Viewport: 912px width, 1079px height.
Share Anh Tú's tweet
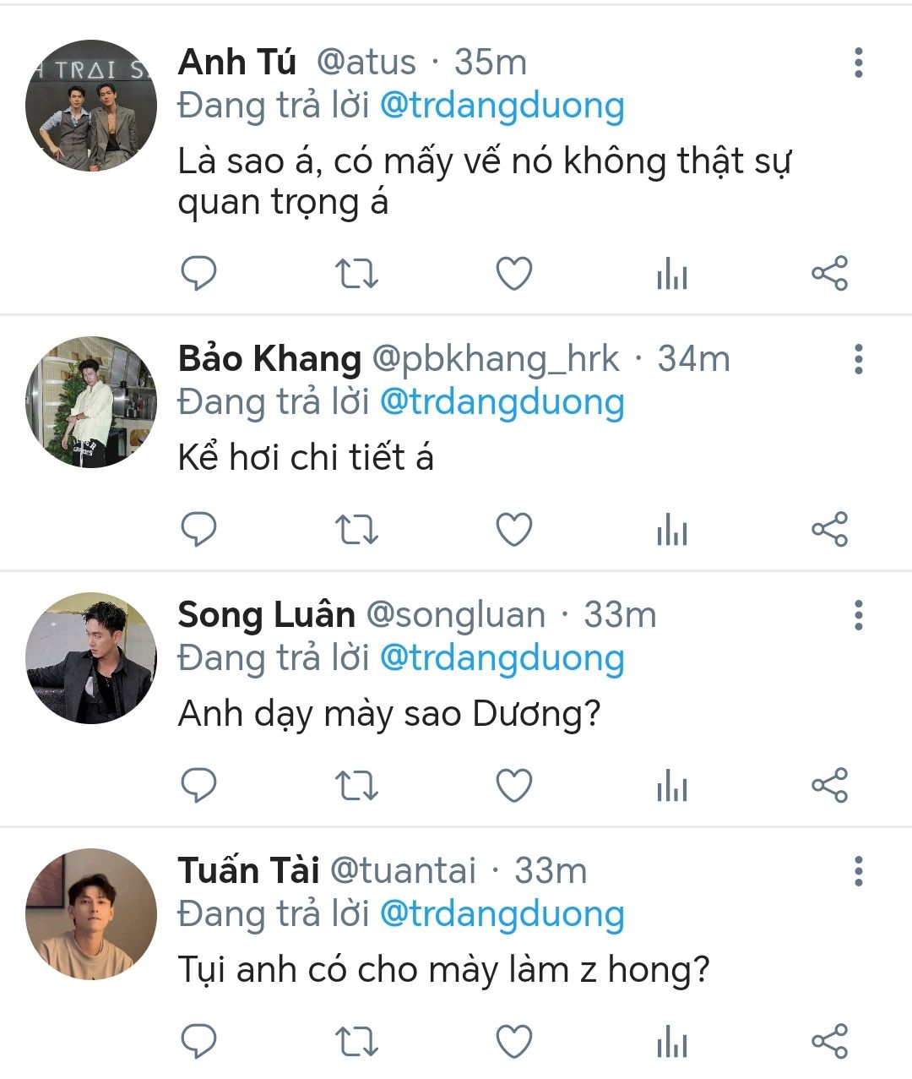coord(829,274)
